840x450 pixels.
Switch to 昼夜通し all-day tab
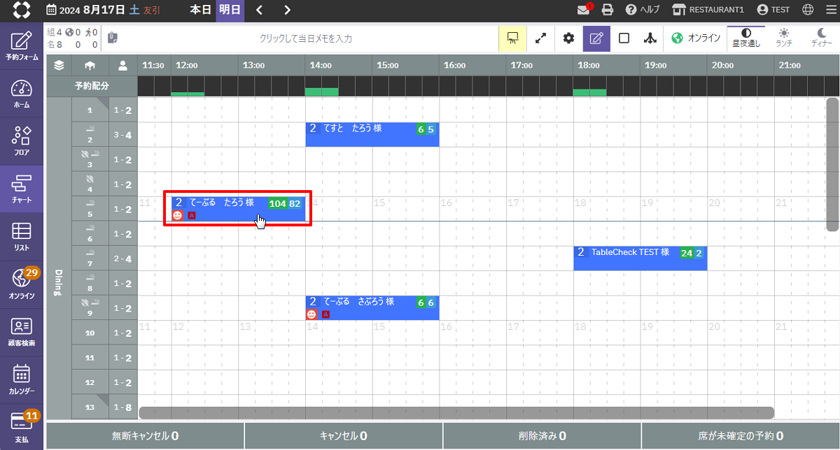tap(746, 38)
